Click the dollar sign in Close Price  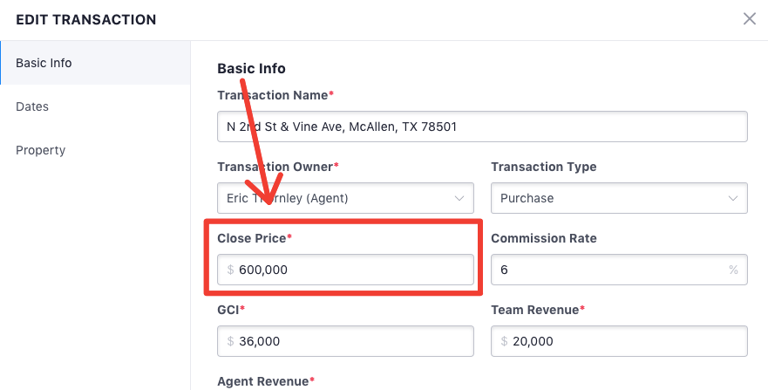point(230,270)
